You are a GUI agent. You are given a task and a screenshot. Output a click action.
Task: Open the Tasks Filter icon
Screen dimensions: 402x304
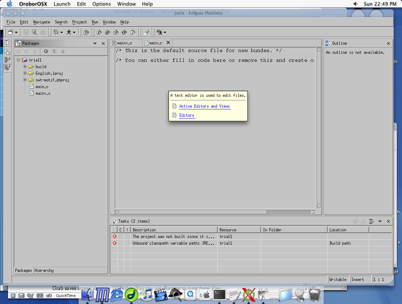[372, 221]
